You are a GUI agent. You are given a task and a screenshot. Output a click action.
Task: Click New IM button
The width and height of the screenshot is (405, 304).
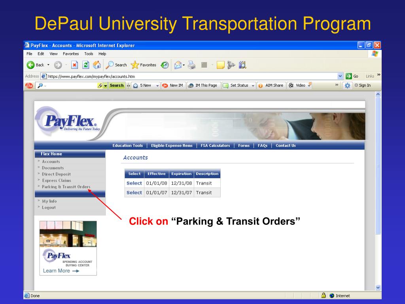tap(172, 85)
